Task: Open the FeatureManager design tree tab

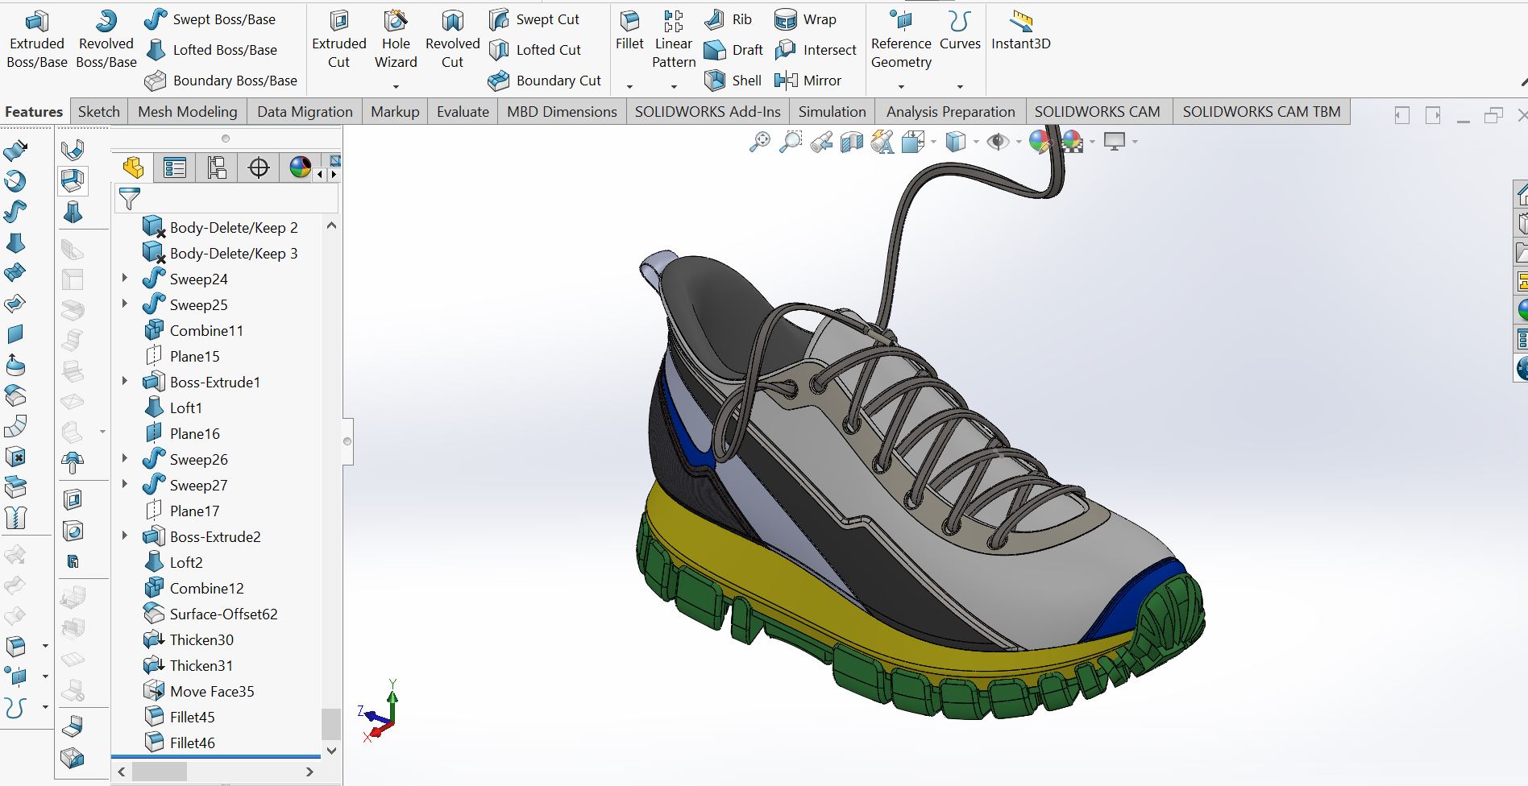Action: [133, 168]
